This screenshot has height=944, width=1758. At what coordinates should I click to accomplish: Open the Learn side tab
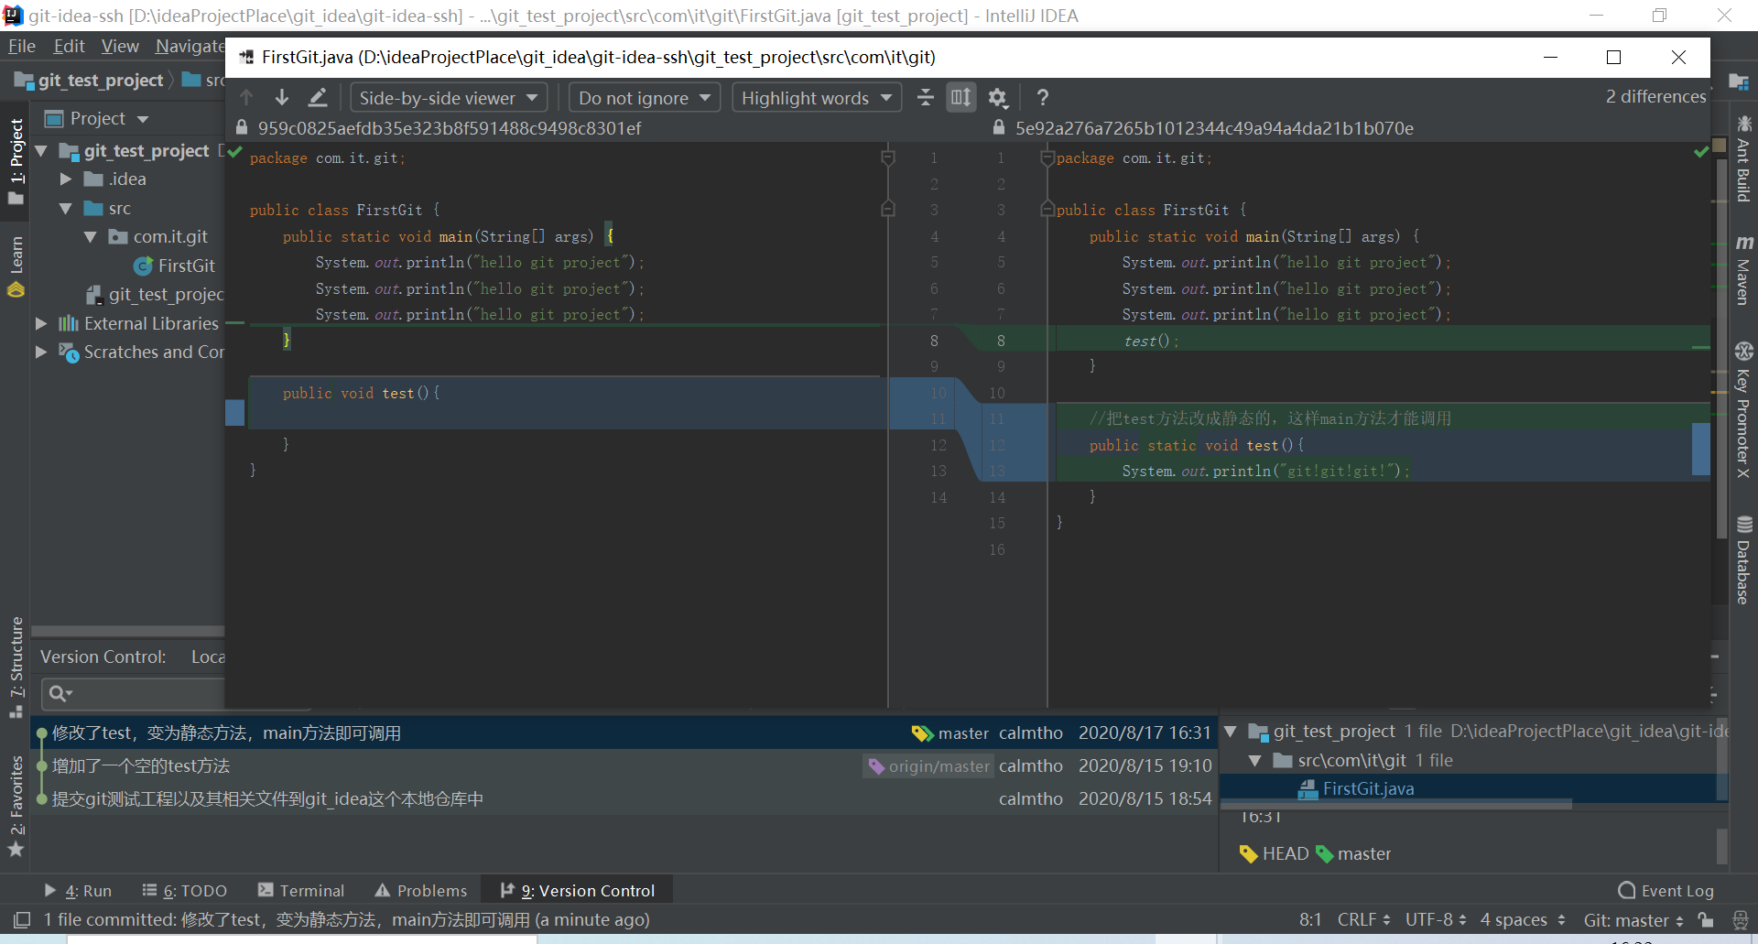tap(16, 266)
